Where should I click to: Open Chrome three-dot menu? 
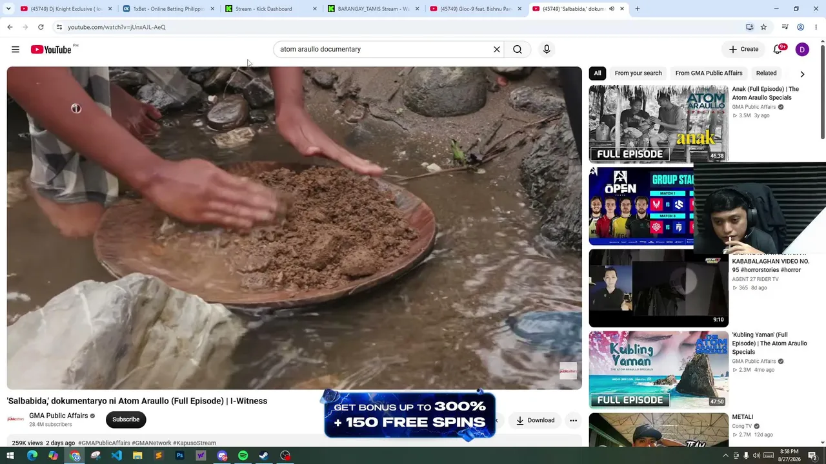point(816,27)
